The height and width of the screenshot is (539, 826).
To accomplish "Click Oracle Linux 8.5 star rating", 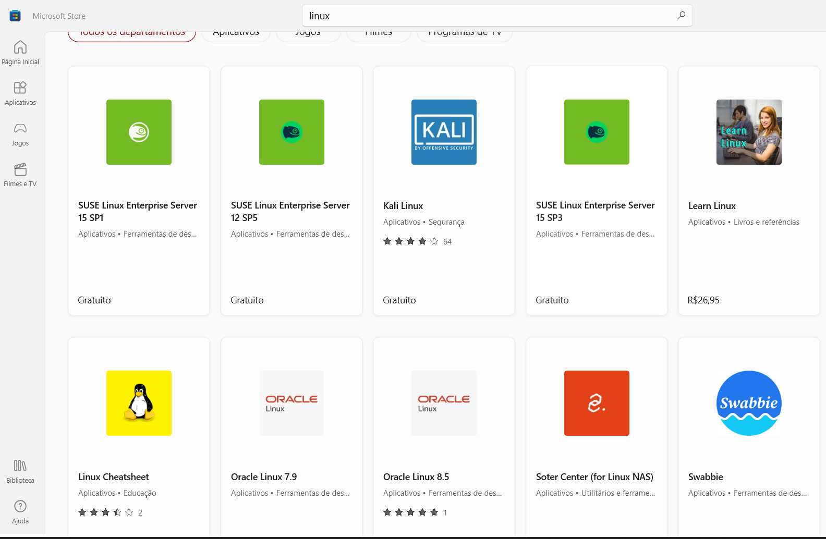I will [416, 512].
